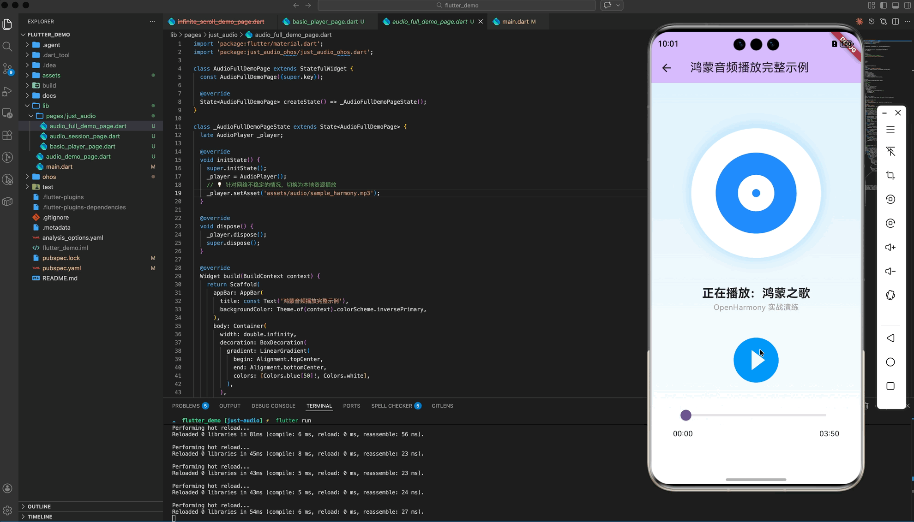Open Manage gear icon at bottom left
Image resolution: width=914 pixels, height=522 pixels.
coord(7,510)
